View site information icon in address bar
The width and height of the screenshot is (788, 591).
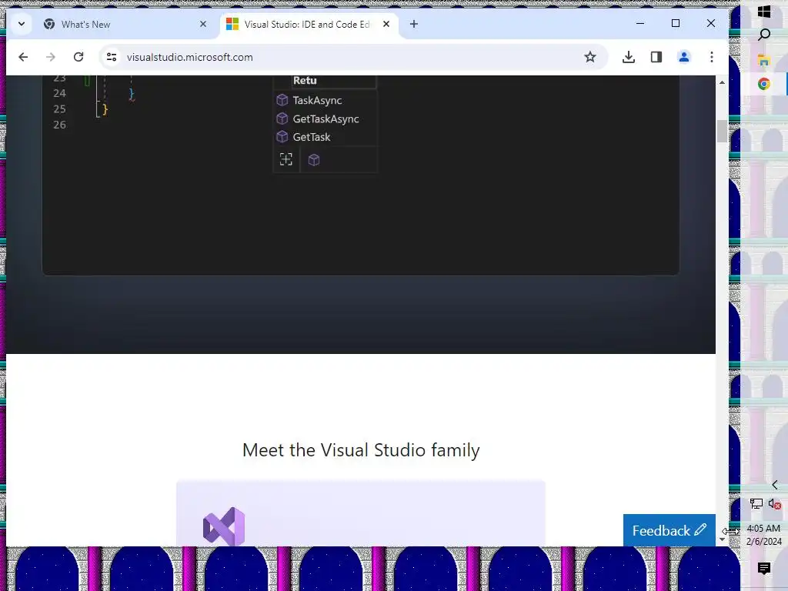click(112, 57)
